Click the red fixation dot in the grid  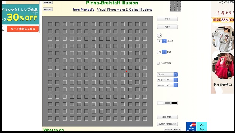pos(126,71)
